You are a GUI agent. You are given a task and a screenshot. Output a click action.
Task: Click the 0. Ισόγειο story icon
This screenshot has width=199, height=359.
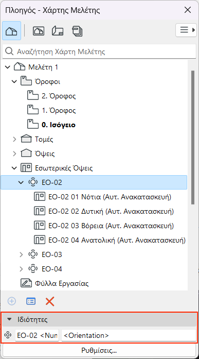[33, 125]
